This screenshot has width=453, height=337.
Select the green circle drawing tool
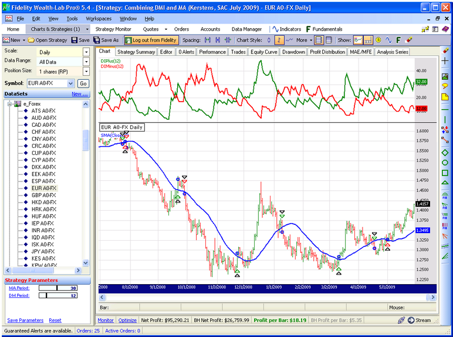pos(445,163)
